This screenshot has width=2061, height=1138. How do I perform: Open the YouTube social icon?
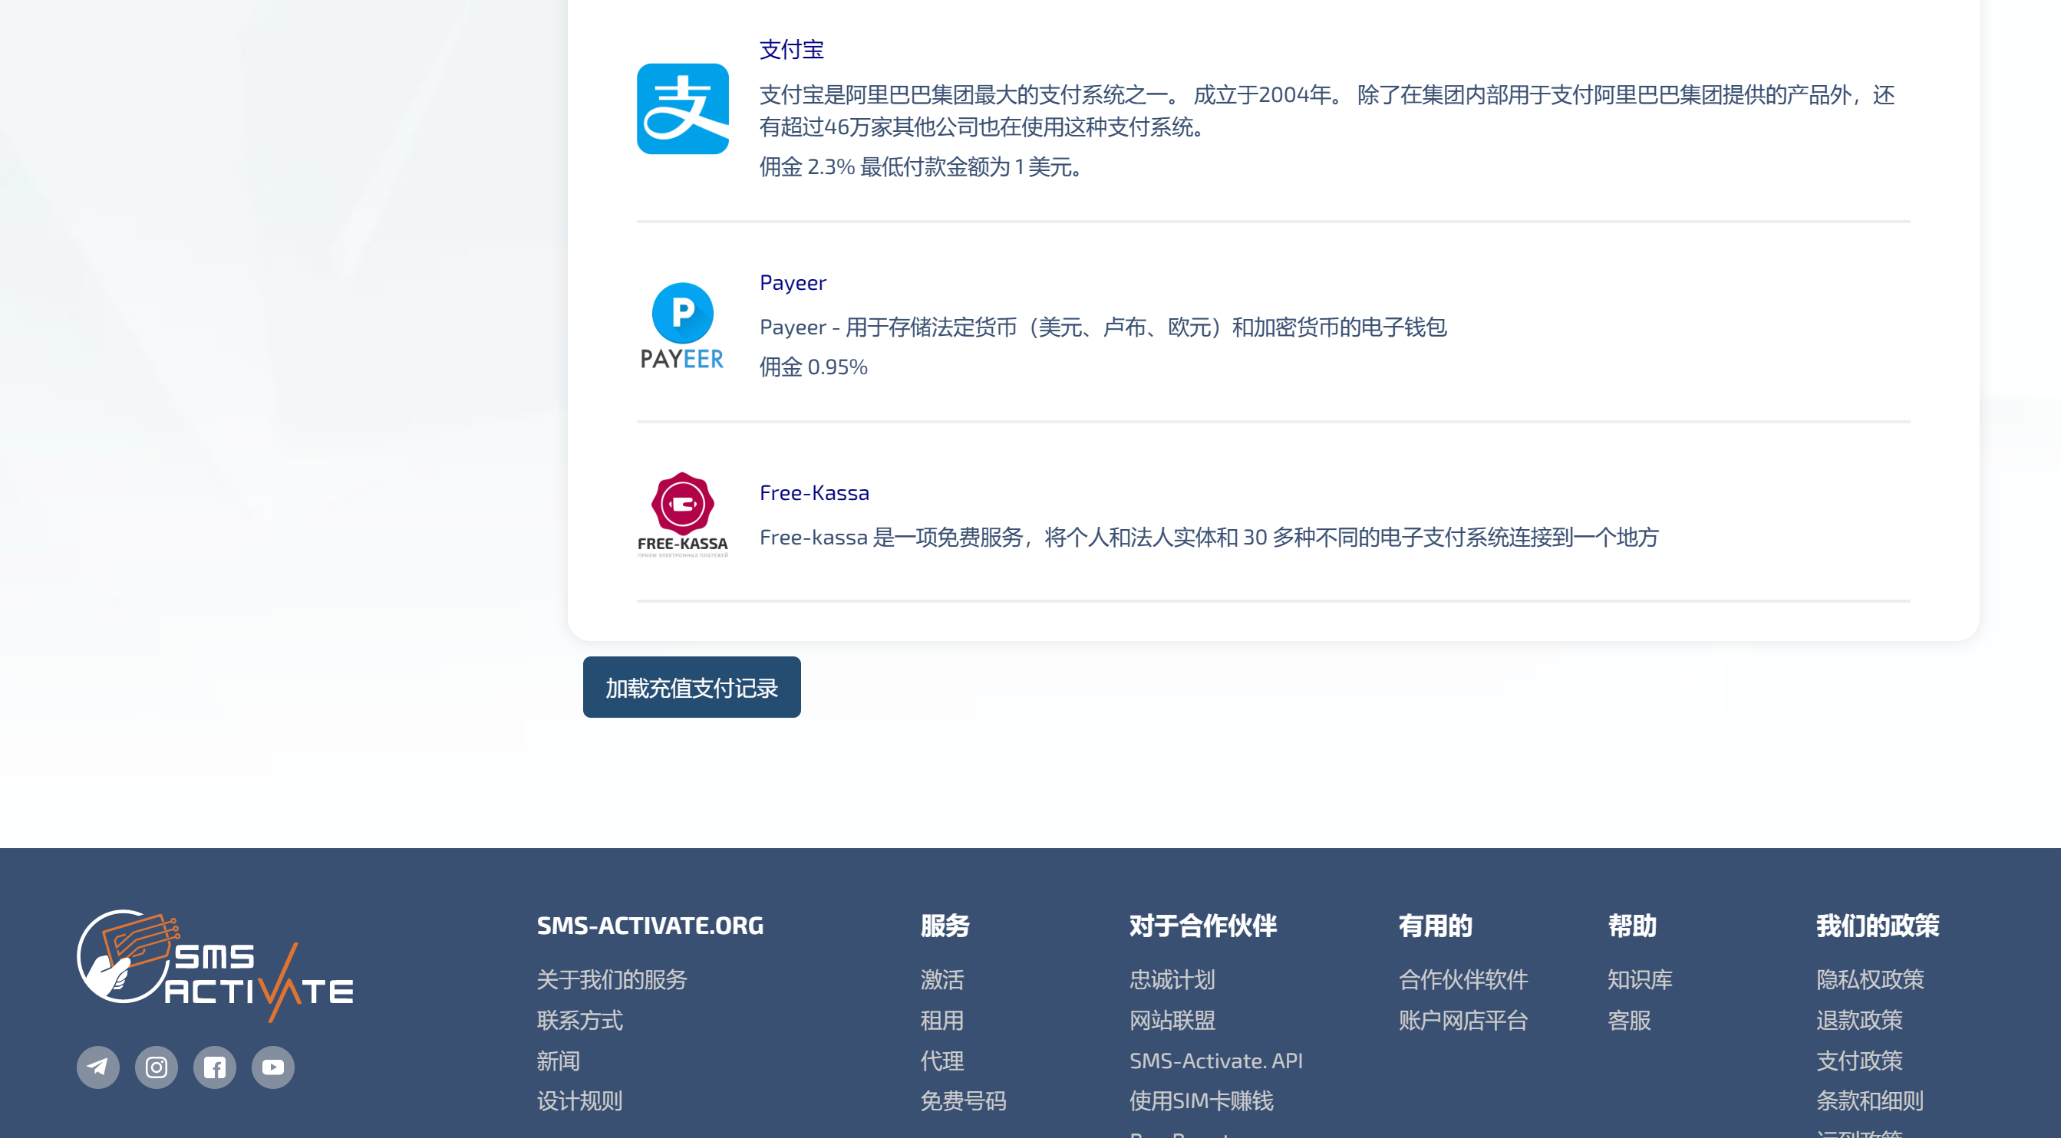point(273,1067)
